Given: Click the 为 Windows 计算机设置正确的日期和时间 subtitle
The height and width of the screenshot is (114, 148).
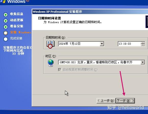Looking at the screenshot, I should (73, 22).
